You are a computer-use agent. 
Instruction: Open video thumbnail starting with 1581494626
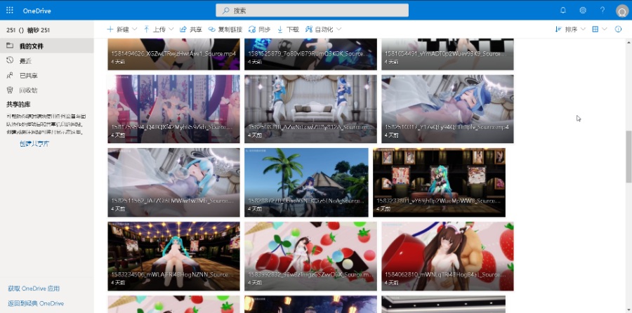point(173,54)
